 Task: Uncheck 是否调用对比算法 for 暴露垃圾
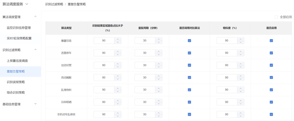click(x=189, y=40)
